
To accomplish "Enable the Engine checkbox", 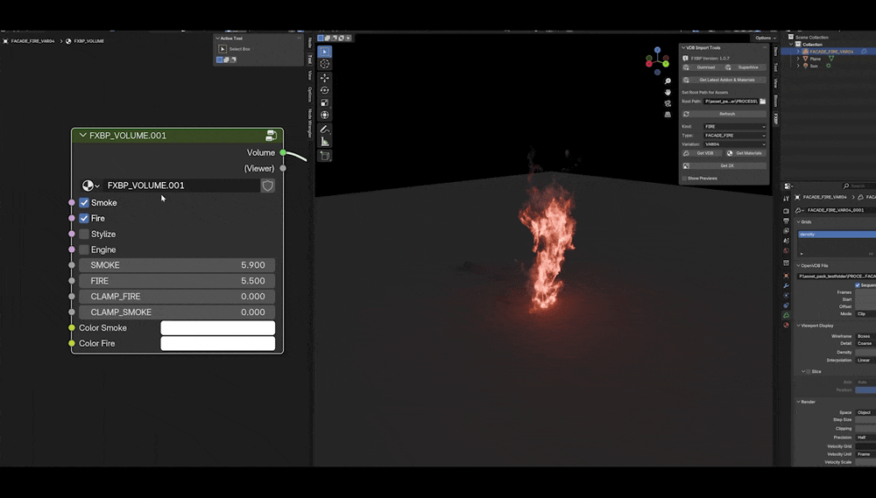I will coord(84,249).
